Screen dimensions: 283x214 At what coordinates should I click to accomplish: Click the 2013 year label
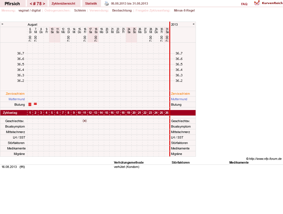click(174, 24)
